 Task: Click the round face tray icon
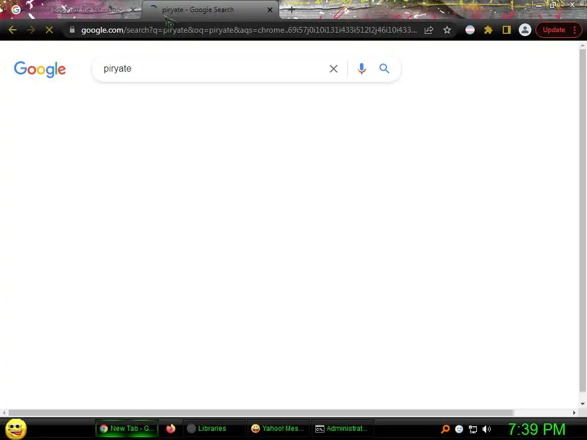point(459,429)
